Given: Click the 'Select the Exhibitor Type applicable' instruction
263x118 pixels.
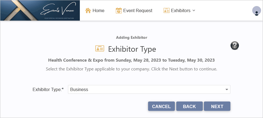Looking at the screenshot, I should [131, 69].
